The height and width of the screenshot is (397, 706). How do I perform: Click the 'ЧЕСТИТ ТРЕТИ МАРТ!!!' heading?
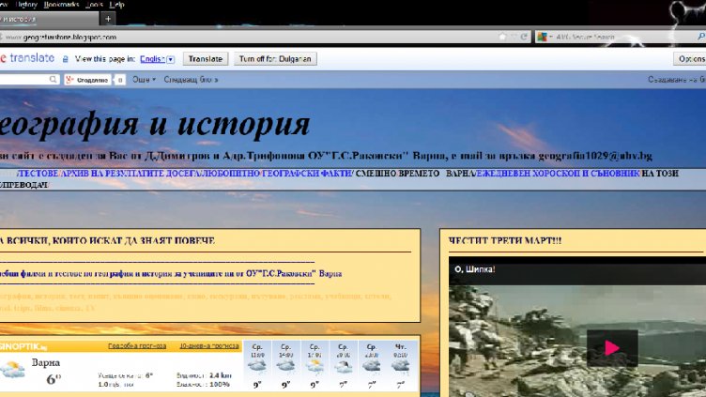[505, 241]
